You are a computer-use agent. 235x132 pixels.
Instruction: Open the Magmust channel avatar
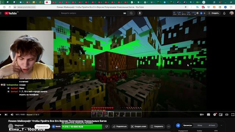(x=11, y=126)
